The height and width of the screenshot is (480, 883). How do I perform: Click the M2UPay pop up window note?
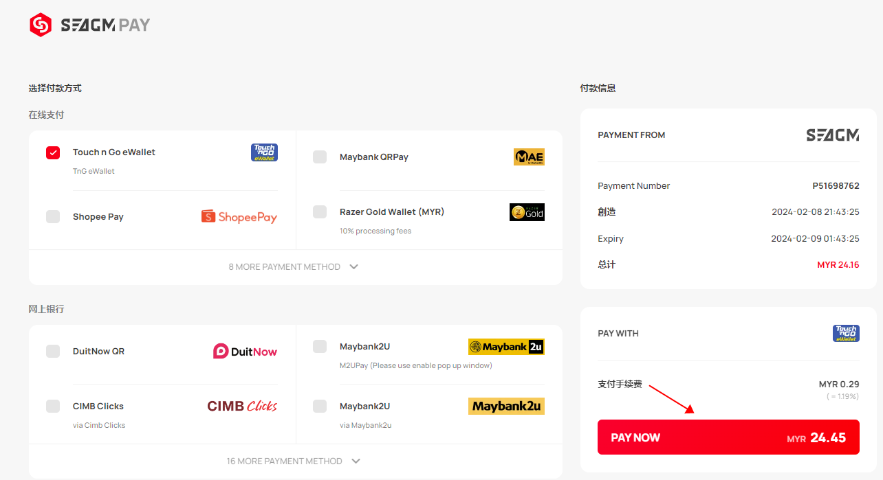(416, 366)
